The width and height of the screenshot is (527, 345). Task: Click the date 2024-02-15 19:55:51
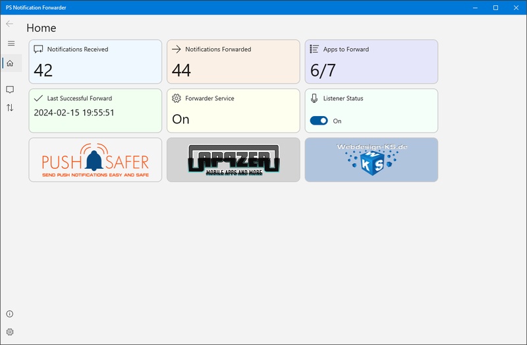coord(74,113)
